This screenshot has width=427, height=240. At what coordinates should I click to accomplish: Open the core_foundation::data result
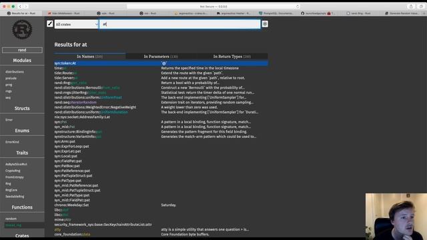click(161, 234)
